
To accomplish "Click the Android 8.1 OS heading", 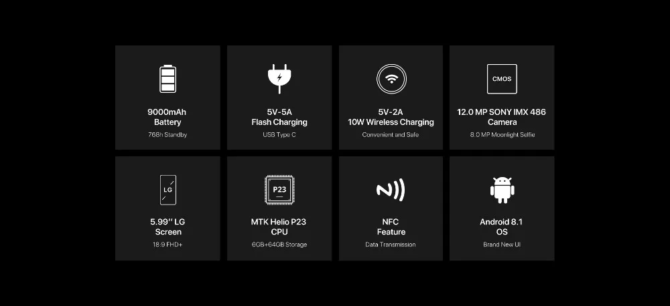I will [x=502, y=226].
